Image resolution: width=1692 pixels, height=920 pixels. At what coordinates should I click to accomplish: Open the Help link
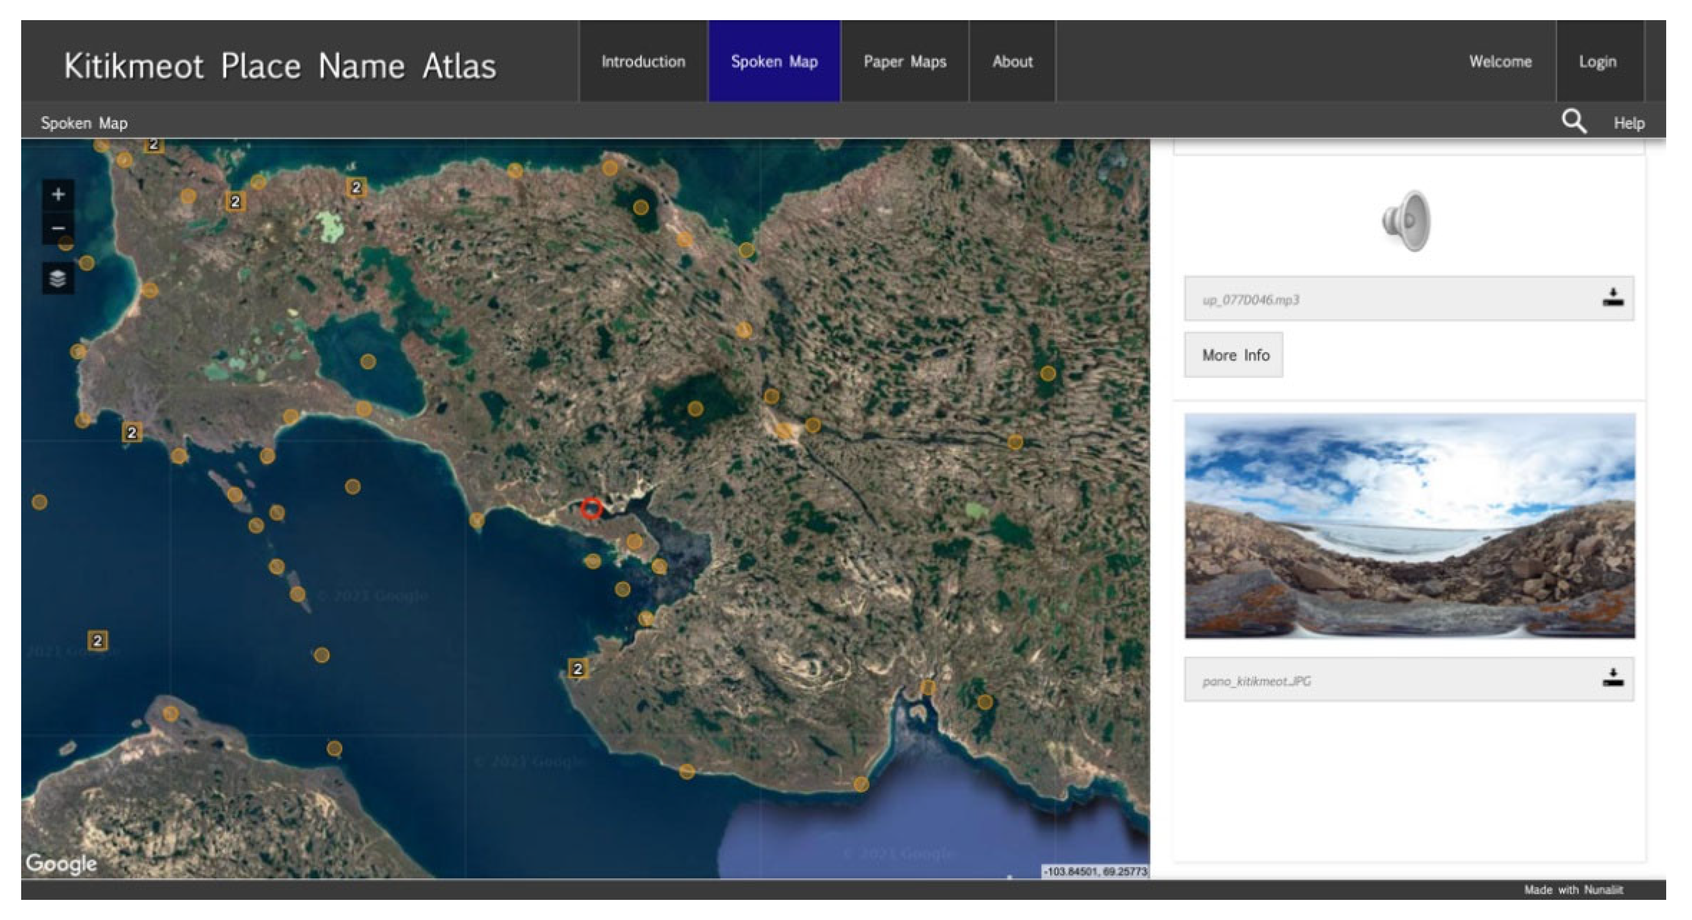(1628, 123)
